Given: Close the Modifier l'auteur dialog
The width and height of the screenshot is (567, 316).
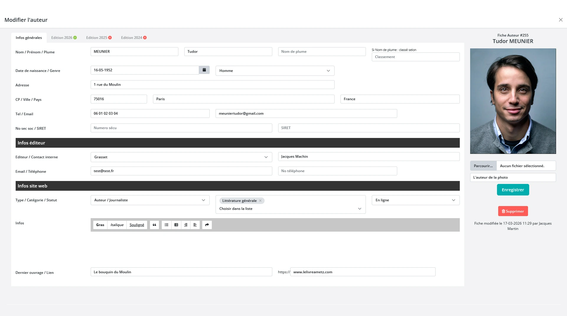Looking at the screenshot, I should click(561, 20).
